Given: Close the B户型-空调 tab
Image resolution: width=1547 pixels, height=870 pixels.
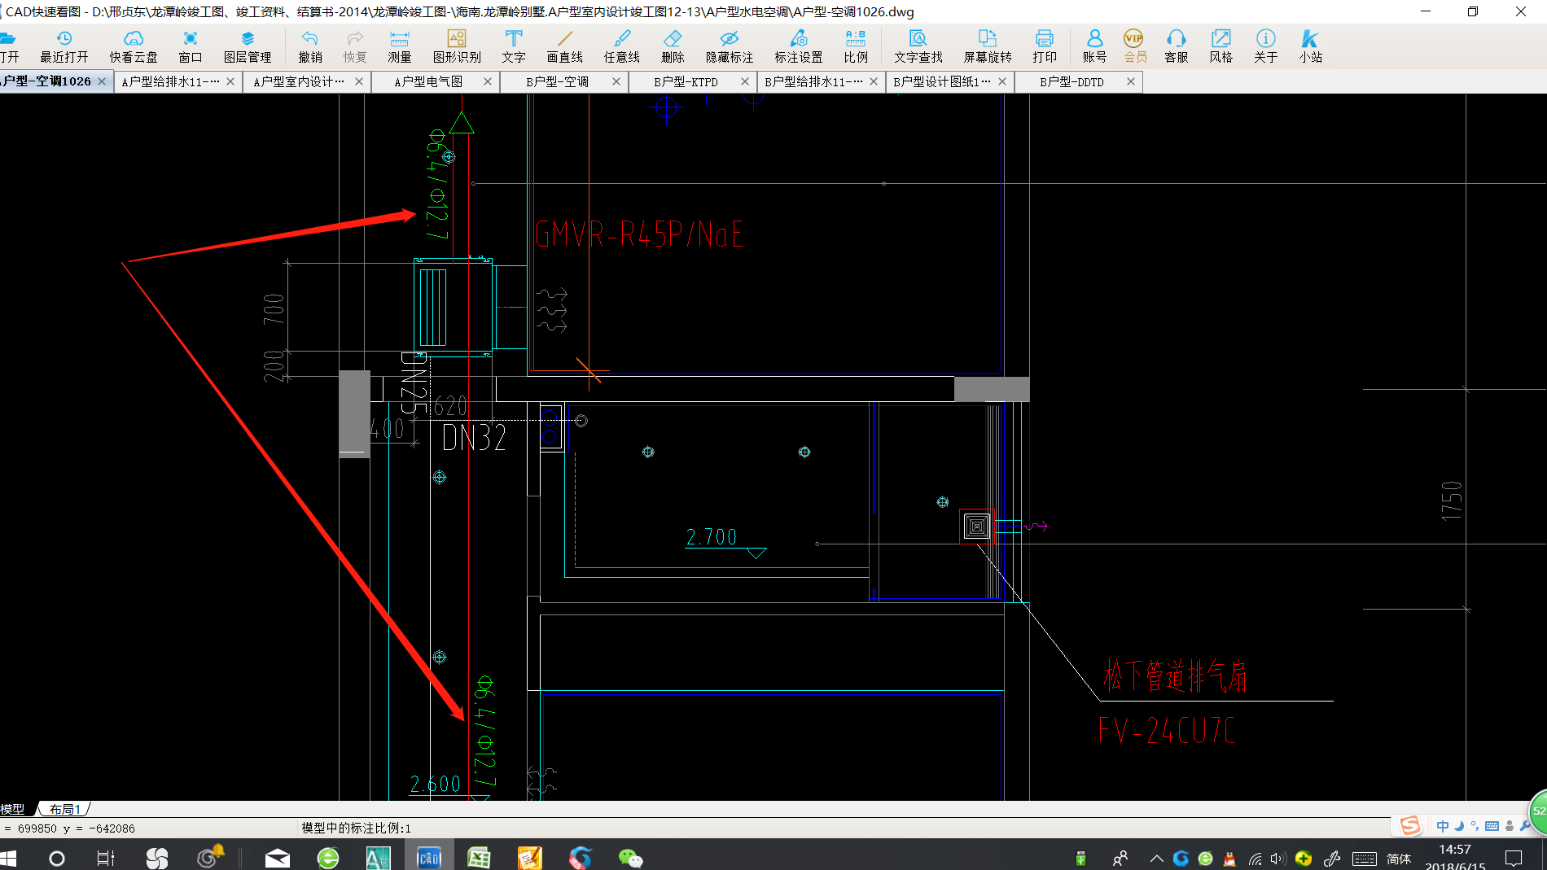Looking at the screenshot, I should point(616,81).
